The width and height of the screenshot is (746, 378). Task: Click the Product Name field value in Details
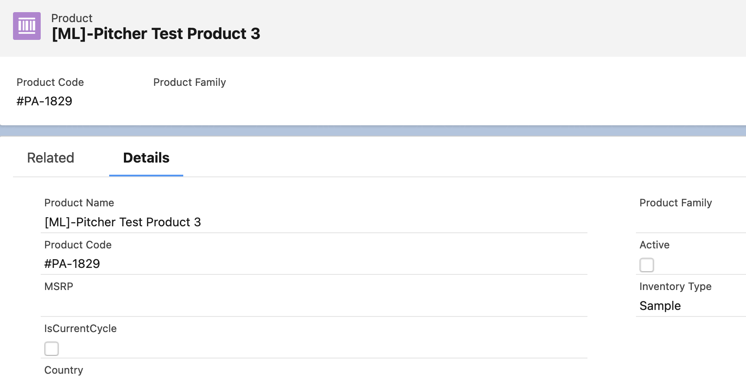pos(123,222)
